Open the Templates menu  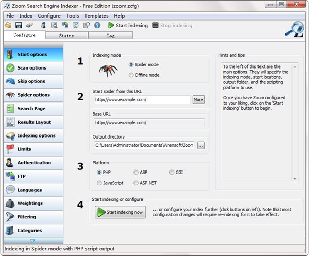coord(96,16)
